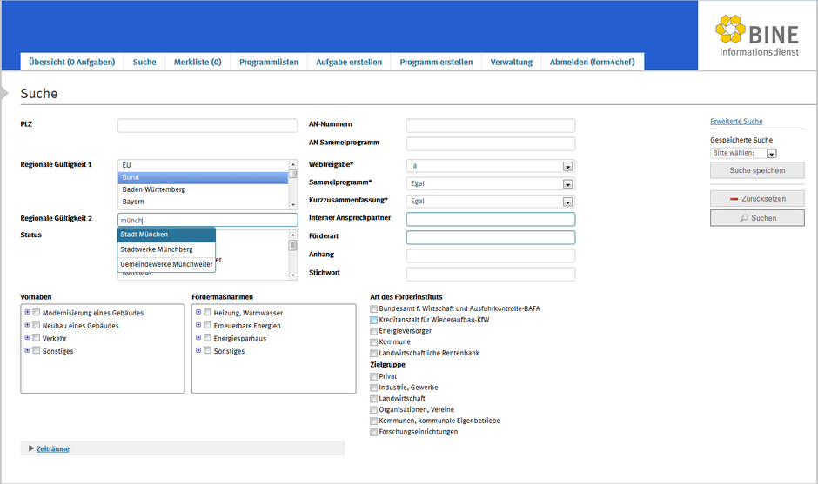818x484 pixels.
Task: Open the Webfreigabe dropdown
Action: (491, 166)
